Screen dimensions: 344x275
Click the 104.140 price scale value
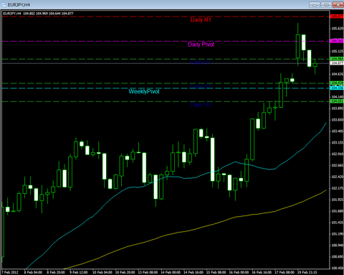tap(337, 97)
